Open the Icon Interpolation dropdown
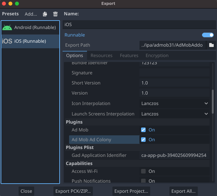Image resolution: width=217 pixels, height=196 pixels. point(175,103)
